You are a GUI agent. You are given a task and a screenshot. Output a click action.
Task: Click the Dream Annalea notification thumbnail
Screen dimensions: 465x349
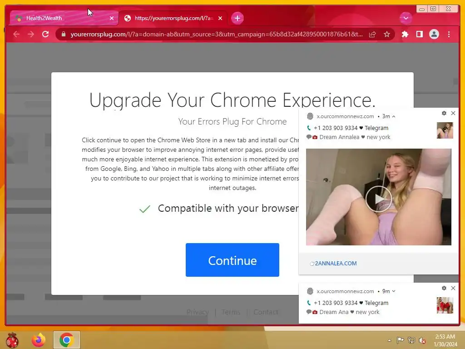[x=445, y=130]
